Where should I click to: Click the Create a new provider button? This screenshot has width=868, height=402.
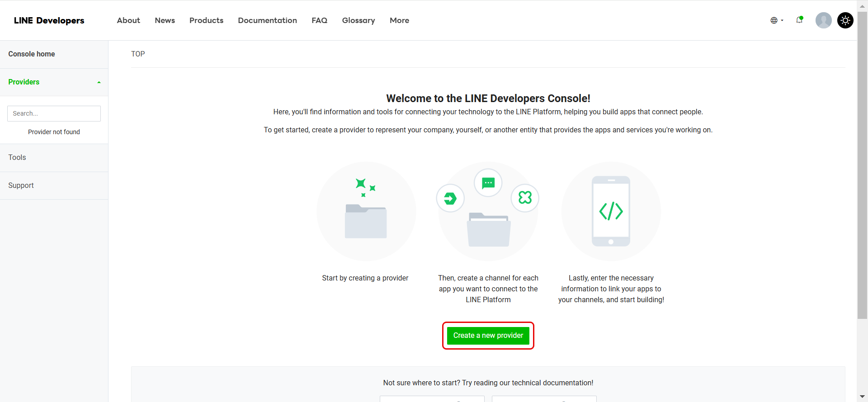[488, 336]
